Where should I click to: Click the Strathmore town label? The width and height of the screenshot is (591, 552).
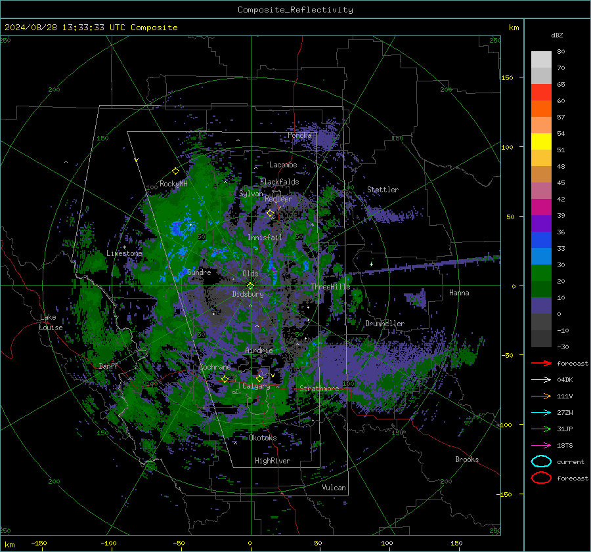pyautogui.click(x=319, y=389)
